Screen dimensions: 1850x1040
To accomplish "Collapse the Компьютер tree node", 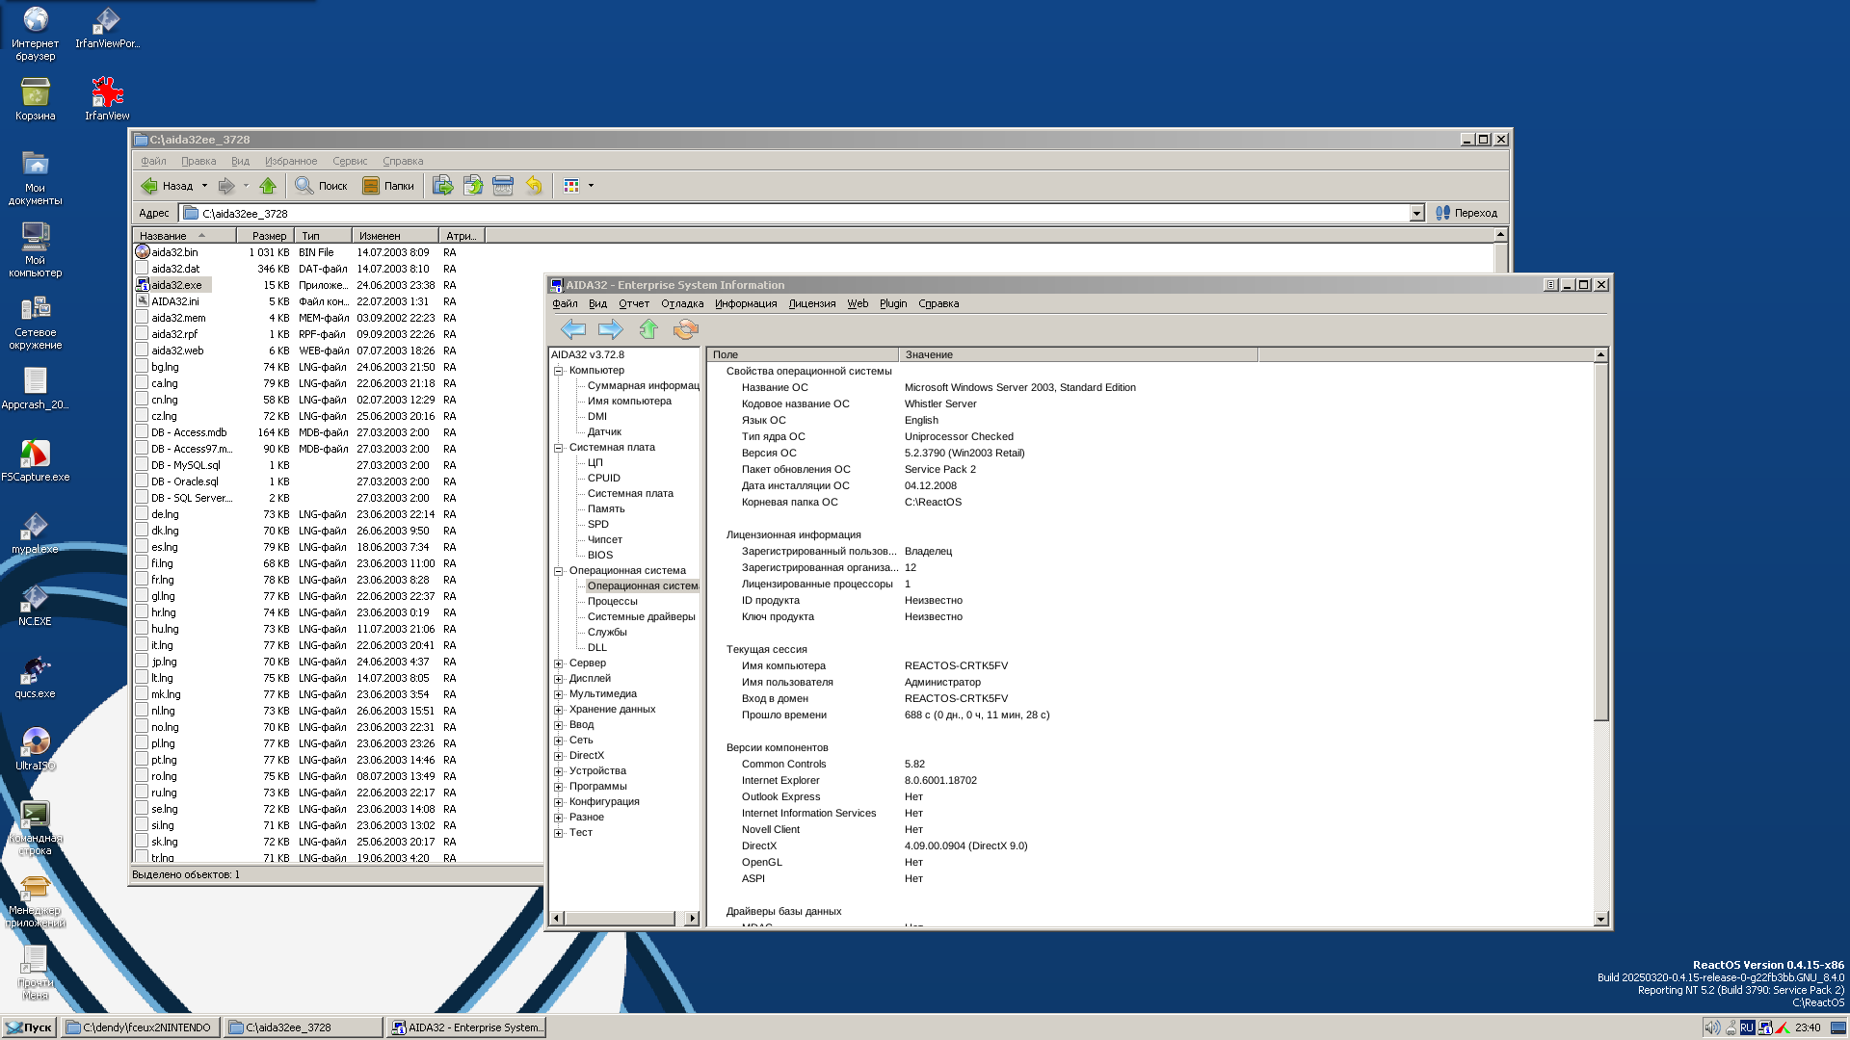I will coord(559,371).
